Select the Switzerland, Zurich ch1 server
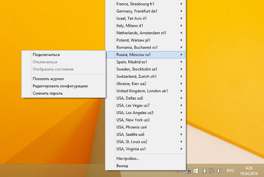The width and height of the screenshot is (264, 177). pos(146,77)
